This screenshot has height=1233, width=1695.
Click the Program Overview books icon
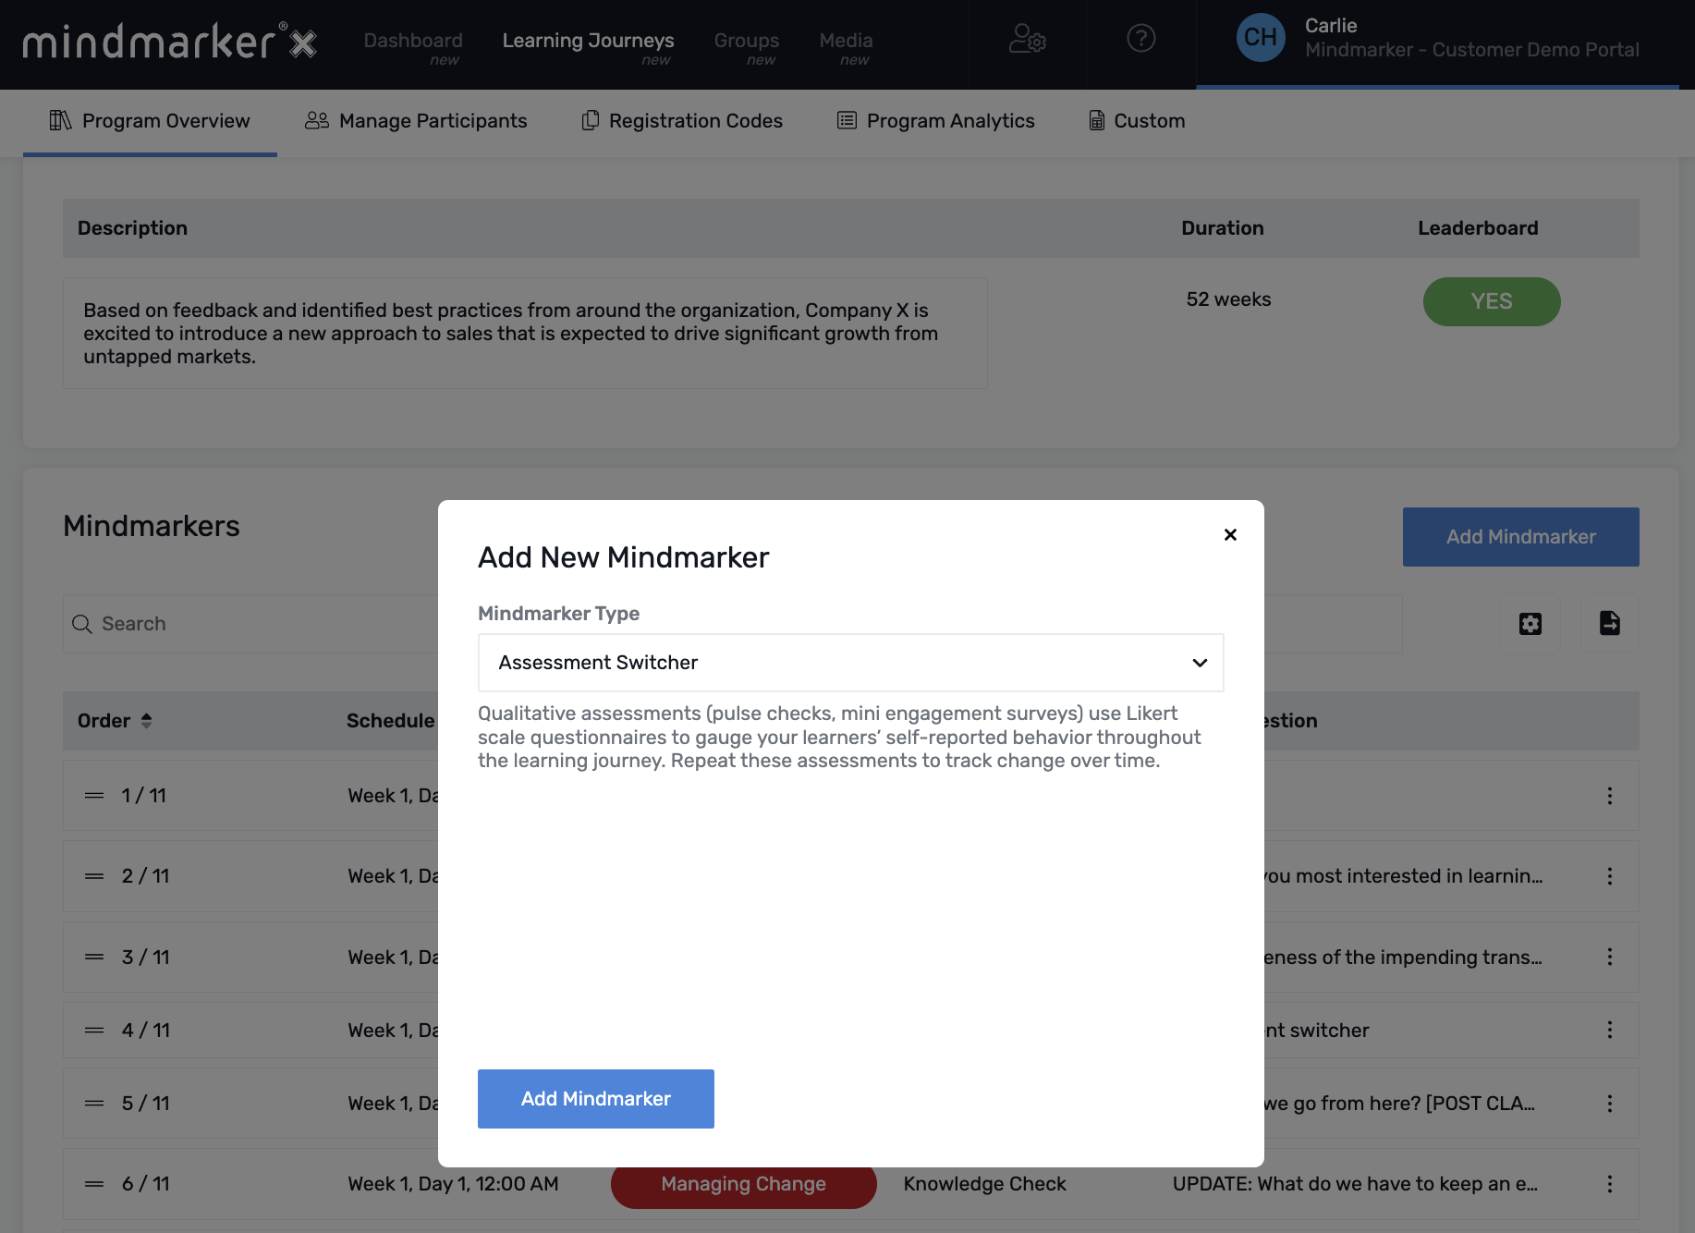pyautogui.click(x=60, y=120)
